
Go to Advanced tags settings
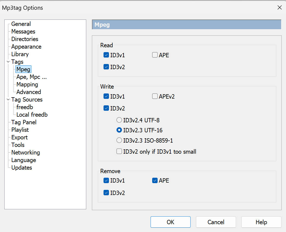(29, 92)
